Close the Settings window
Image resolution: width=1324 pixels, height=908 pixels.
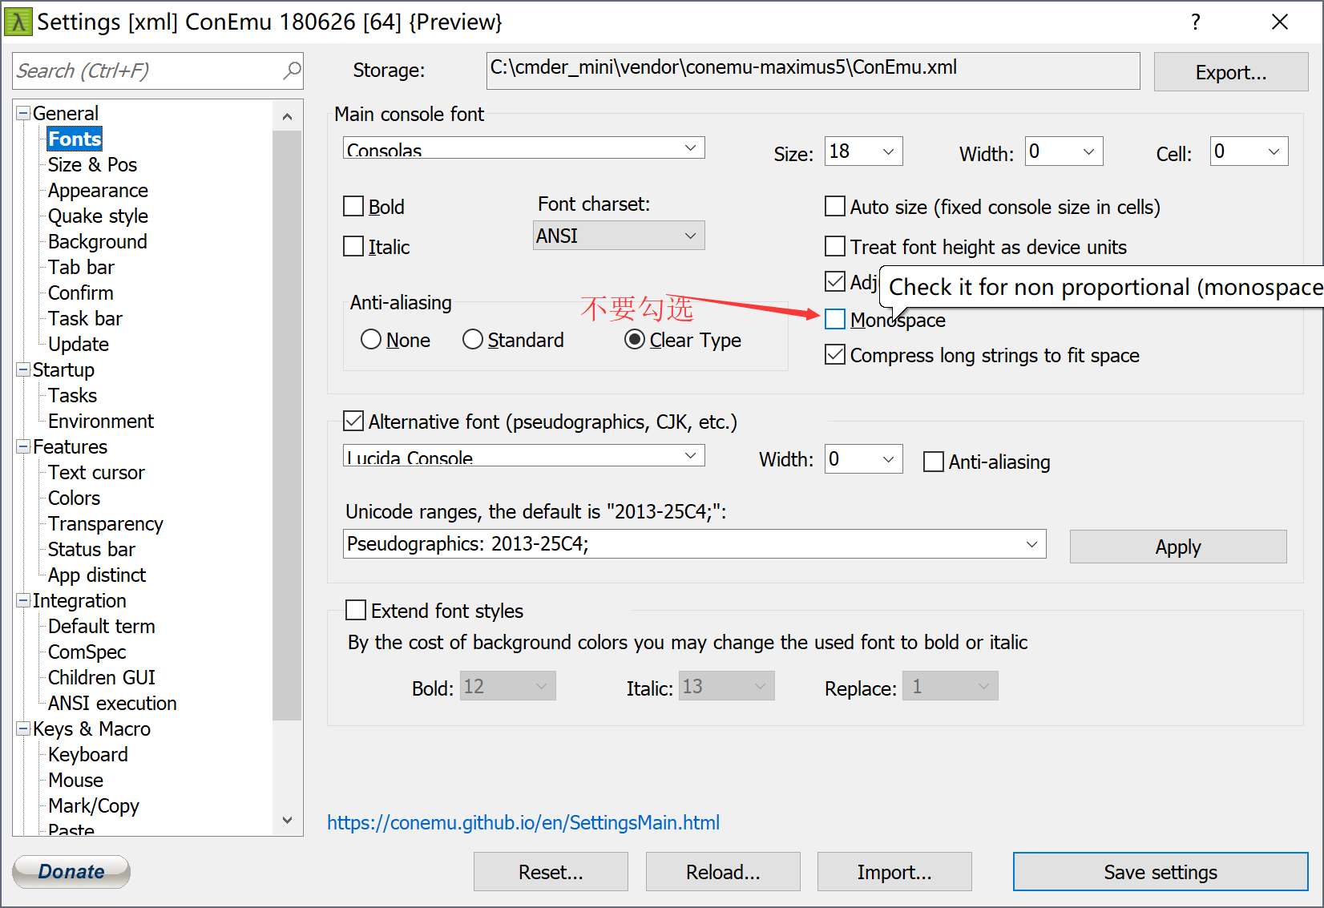point(1280,22)
